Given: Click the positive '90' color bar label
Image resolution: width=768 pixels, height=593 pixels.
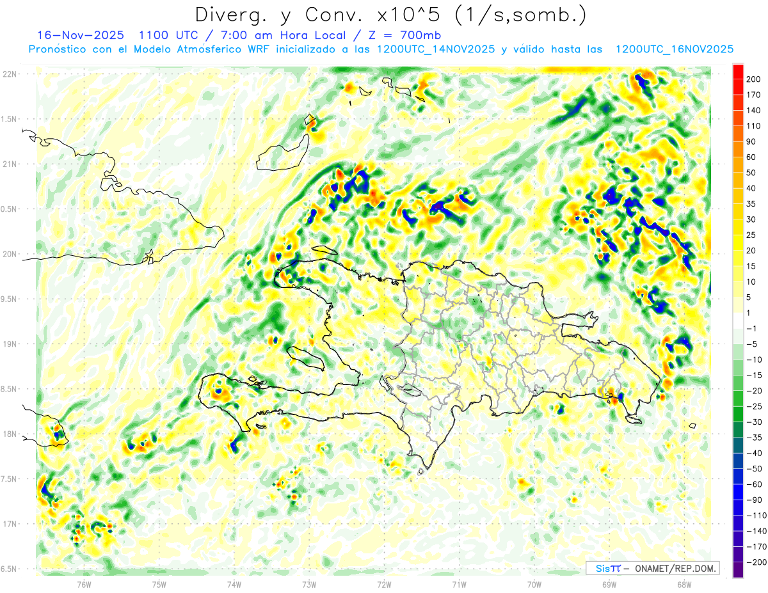Looking at the screenshot, I should (x=751, y=141).
